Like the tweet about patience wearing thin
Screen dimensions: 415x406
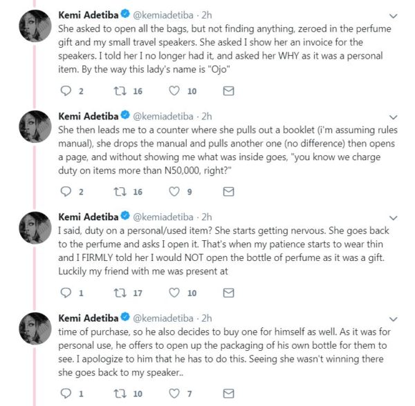tap(174, 293)
